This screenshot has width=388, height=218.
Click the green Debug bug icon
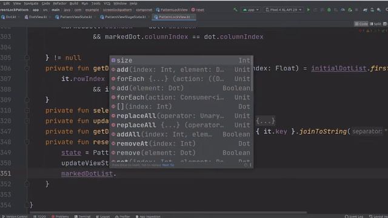[x=329, y=10]
